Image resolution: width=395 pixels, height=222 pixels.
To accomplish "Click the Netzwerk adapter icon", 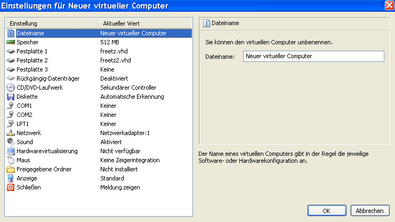I will (x=11, y=133).
